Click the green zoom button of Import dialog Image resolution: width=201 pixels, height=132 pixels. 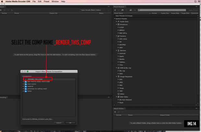(x=28, y=71)
